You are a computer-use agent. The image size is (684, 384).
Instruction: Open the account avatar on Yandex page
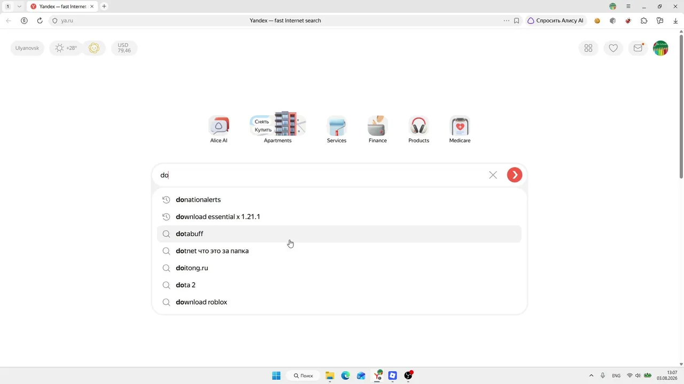click(x=660, y=48)
